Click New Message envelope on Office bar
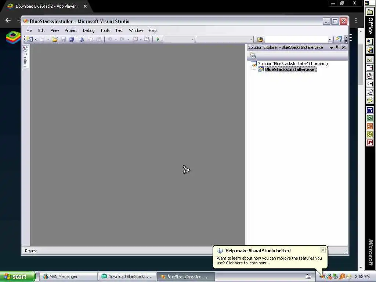This screenshot has width=376, height=282. (369, 60)
